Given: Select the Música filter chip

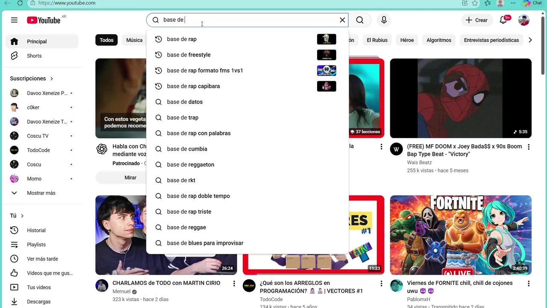Looking at the screenshot, I should point(134,40).
